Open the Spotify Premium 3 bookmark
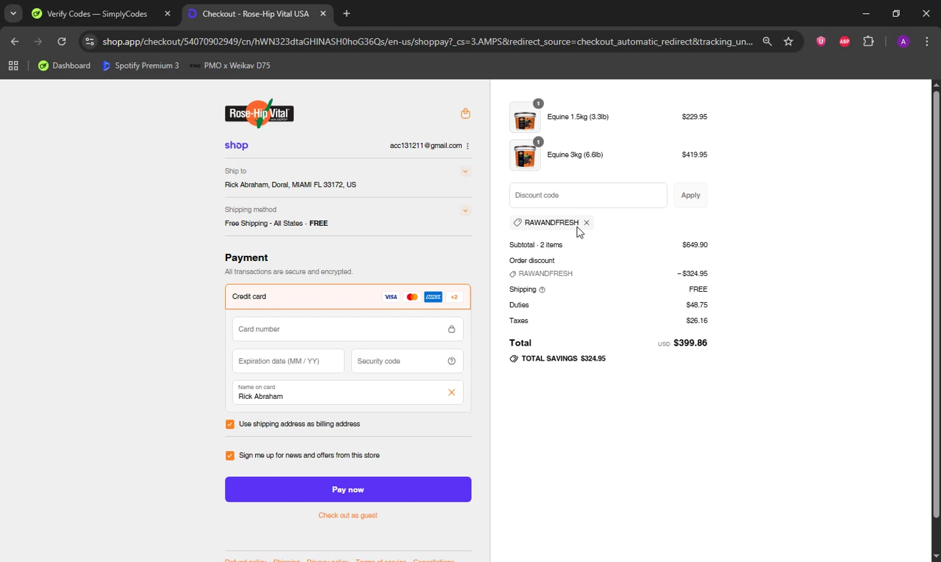 tap(141, 66)
